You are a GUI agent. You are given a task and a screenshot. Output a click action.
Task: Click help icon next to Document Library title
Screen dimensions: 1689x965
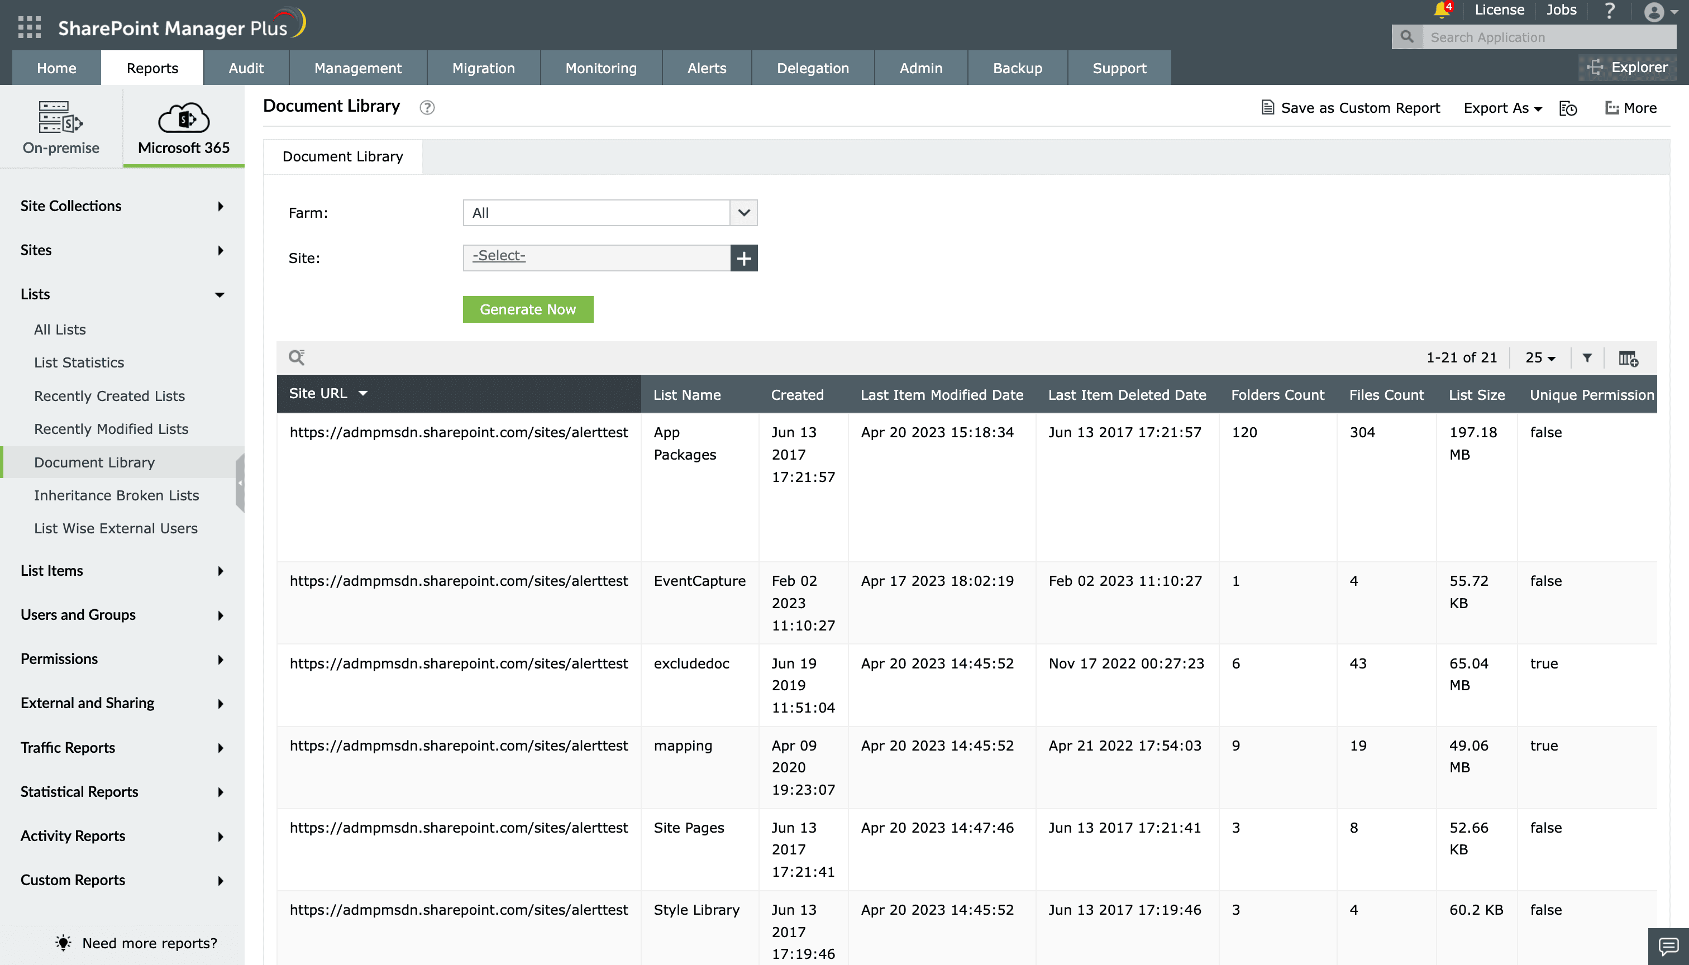427,107
